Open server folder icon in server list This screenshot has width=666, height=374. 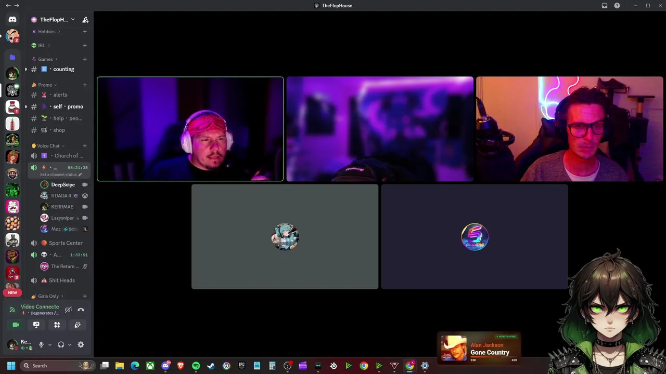click(x=12, y=57)
